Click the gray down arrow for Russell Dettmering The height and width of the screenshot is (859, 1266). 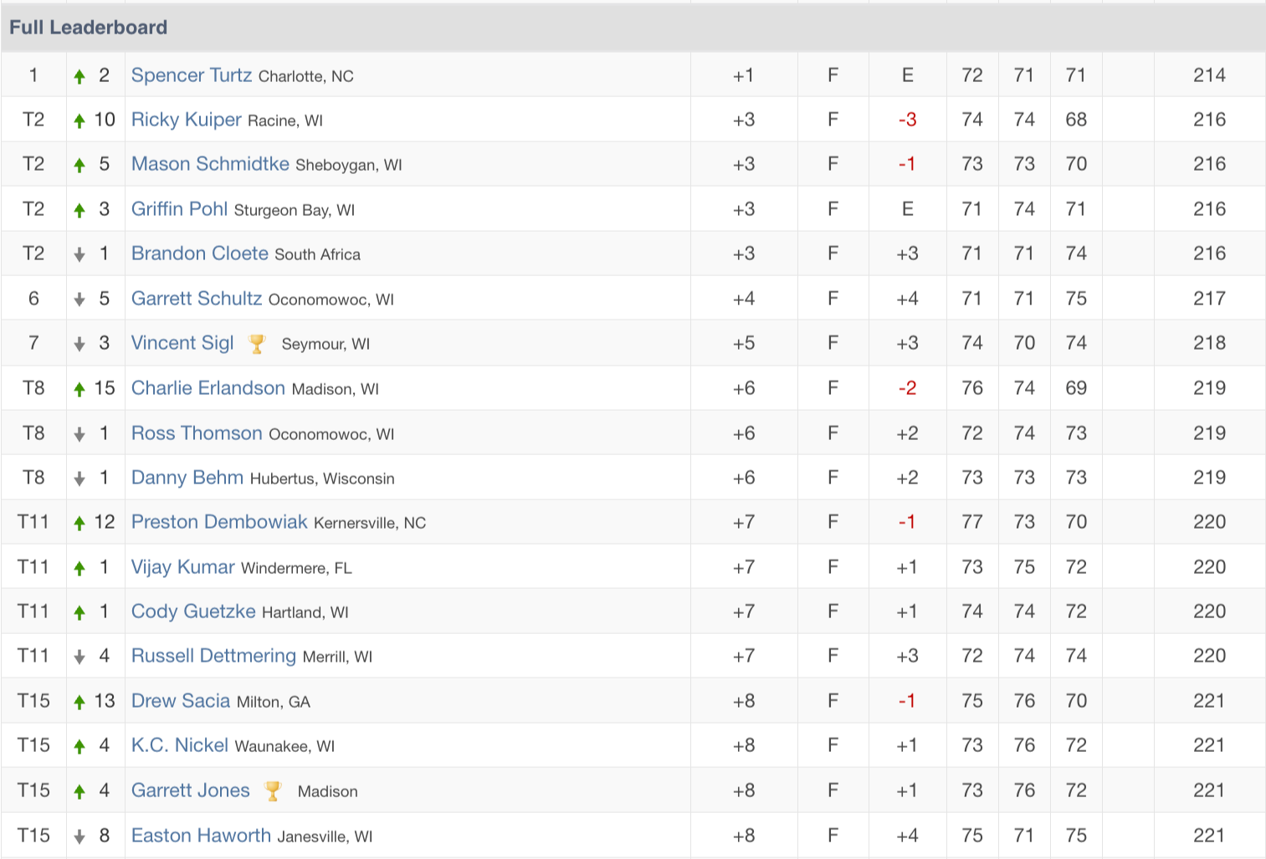tap(79, 657)
